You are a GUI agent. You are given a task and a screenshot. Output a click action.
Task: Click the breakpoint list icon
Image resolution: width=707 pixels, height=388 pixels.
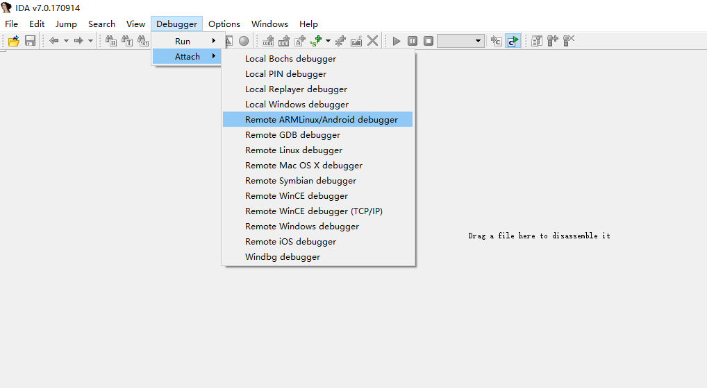click(537, 41)
